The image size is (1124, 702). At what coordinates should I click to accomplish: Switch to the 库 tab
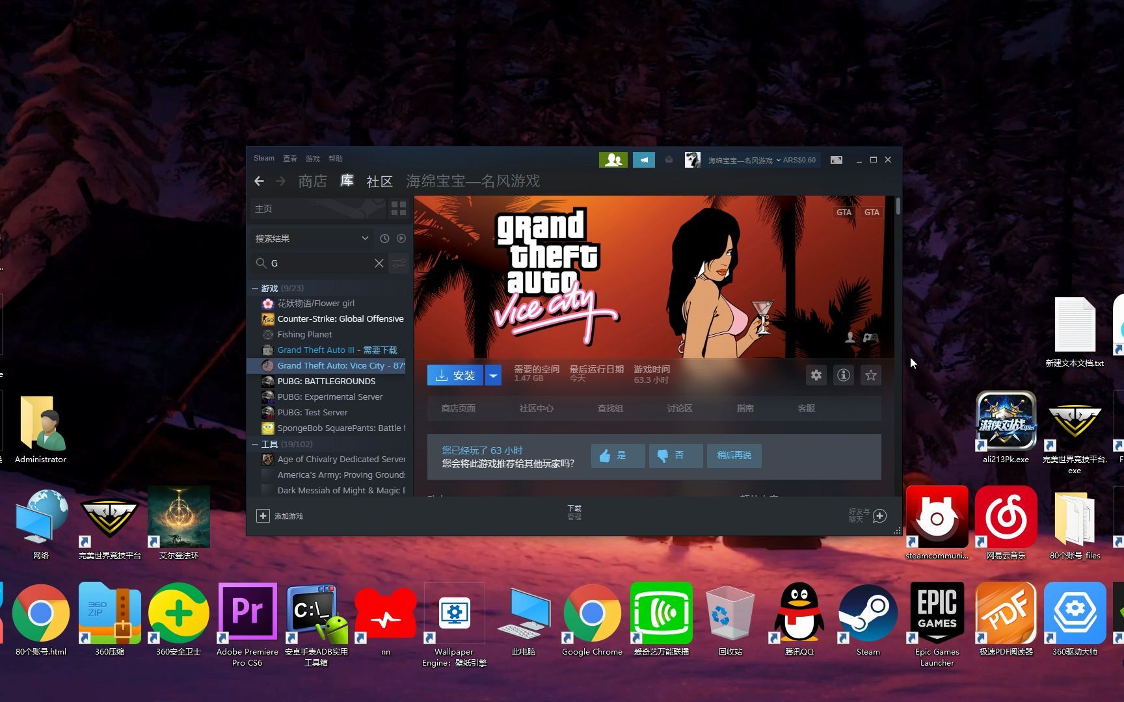point(347,181)
